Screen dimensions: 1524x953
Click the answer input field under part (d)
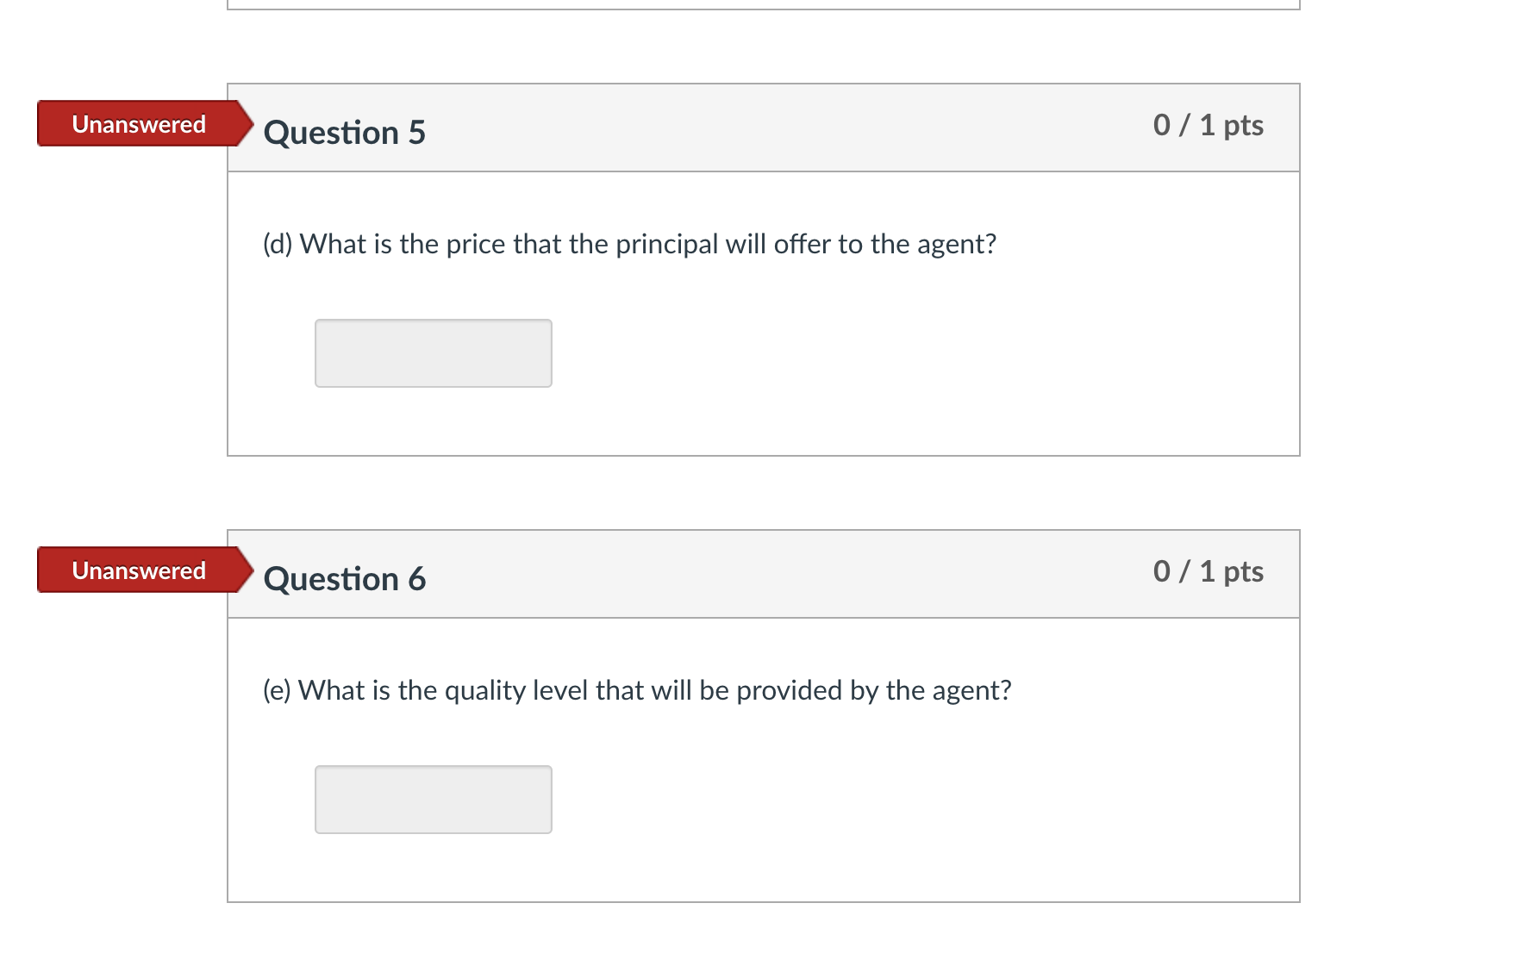[433, 352]
